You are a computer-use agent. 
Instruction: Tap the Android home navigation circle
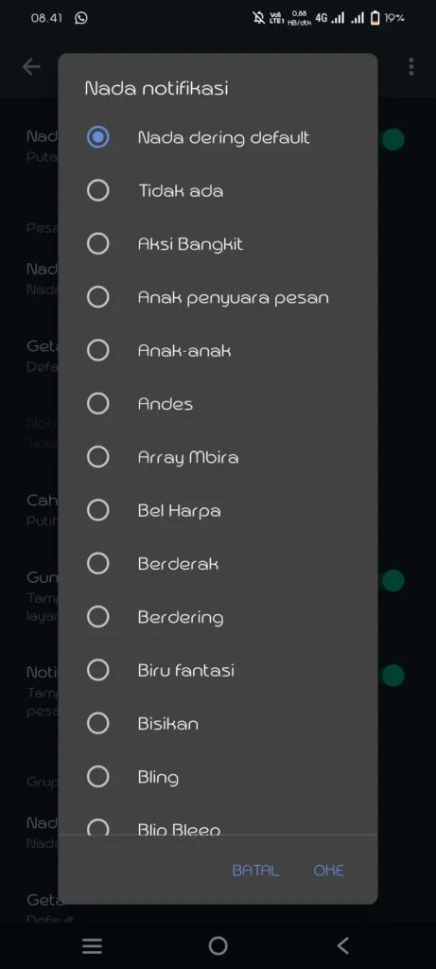point(218,945)
